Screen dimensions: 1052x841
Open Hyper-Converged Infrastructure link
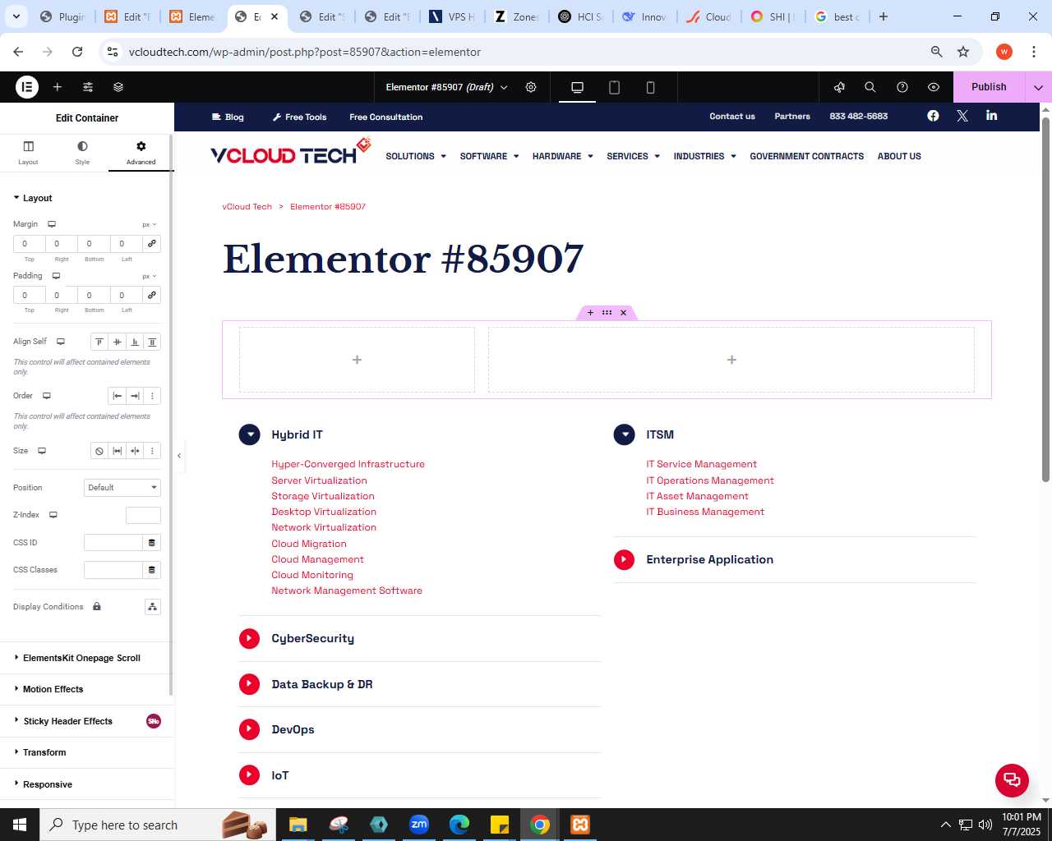[x=348, y=464]
